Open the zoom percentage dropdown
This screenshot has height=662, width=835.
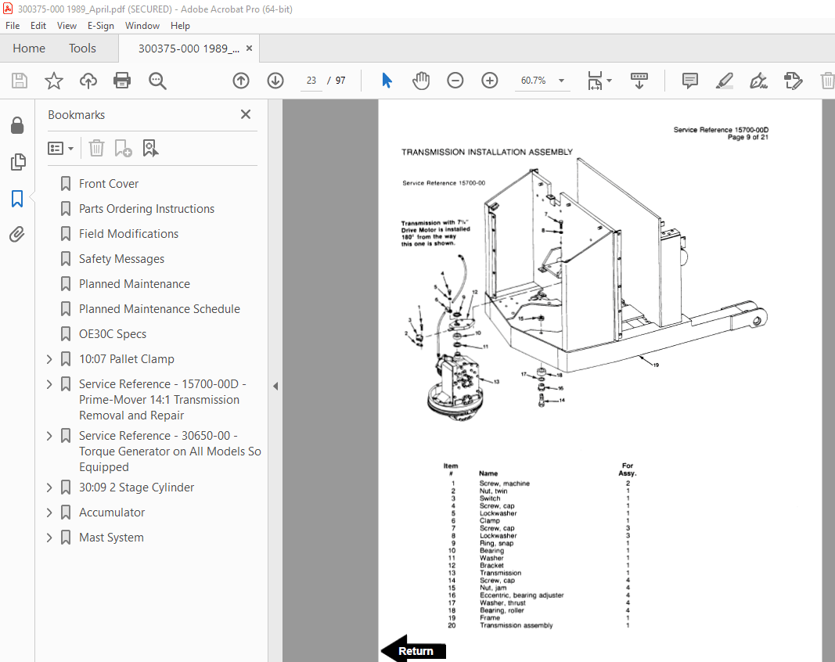coord(560,80)
